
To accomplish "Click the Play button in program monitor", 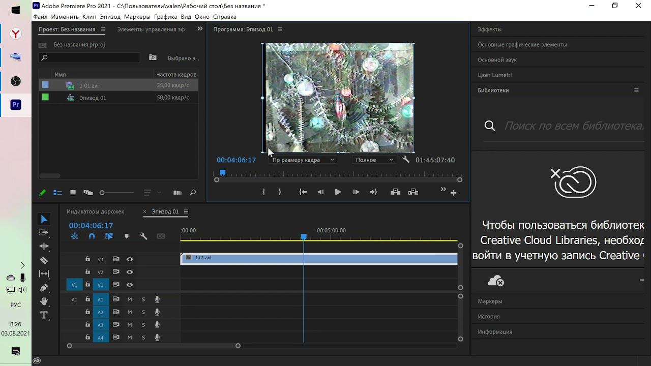I will (x=338, y=192).
